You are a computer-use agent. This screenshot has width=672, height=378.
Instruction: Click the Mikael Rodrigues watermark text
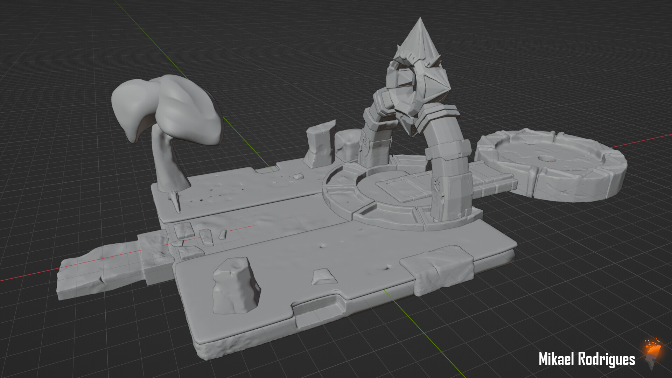tap(587, 359)
